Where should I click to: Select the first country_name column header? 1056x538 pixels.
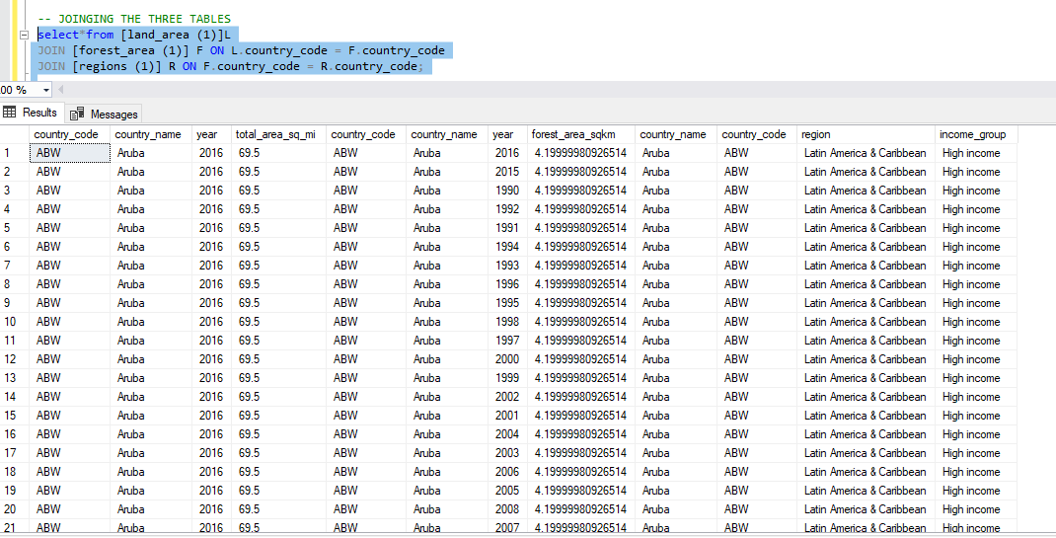(152, 134)
